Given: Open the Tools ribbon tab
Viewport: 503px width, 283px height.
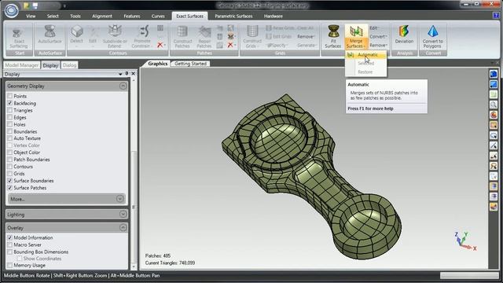Looking at the screenshot, I should [x=75, y=16].
